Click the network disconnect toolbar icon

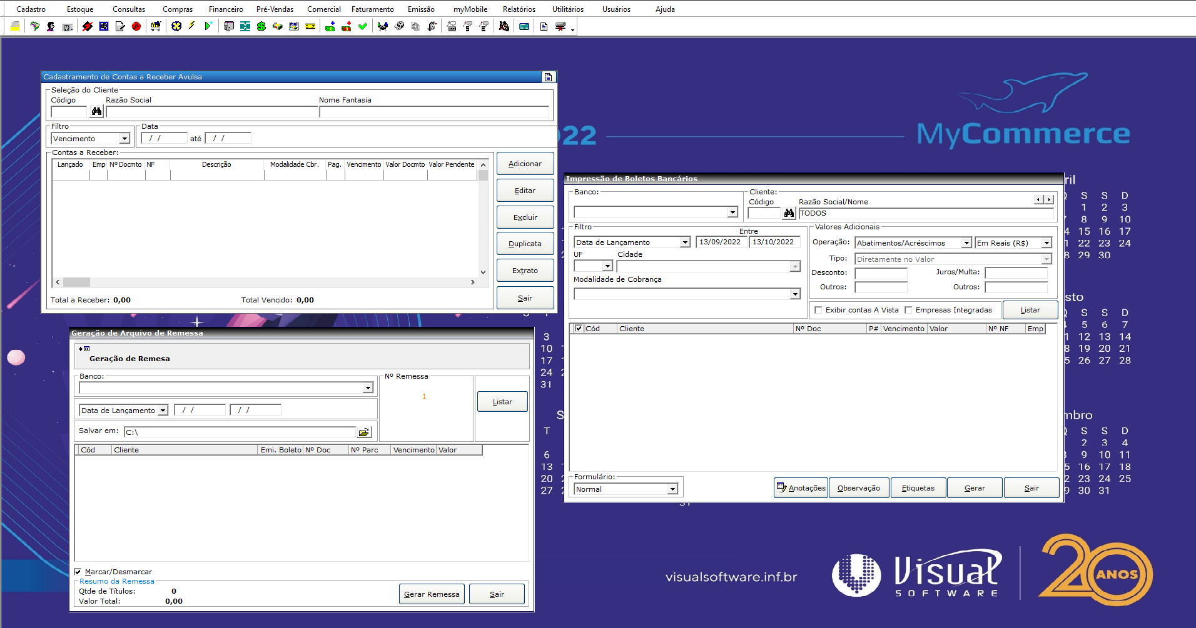tap(560, 26)
